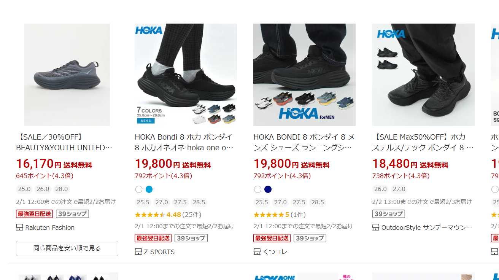499x280 pixels.
Task: Click 最強翌日配送 badge on くつコレ item
Action: click(272, 238)
